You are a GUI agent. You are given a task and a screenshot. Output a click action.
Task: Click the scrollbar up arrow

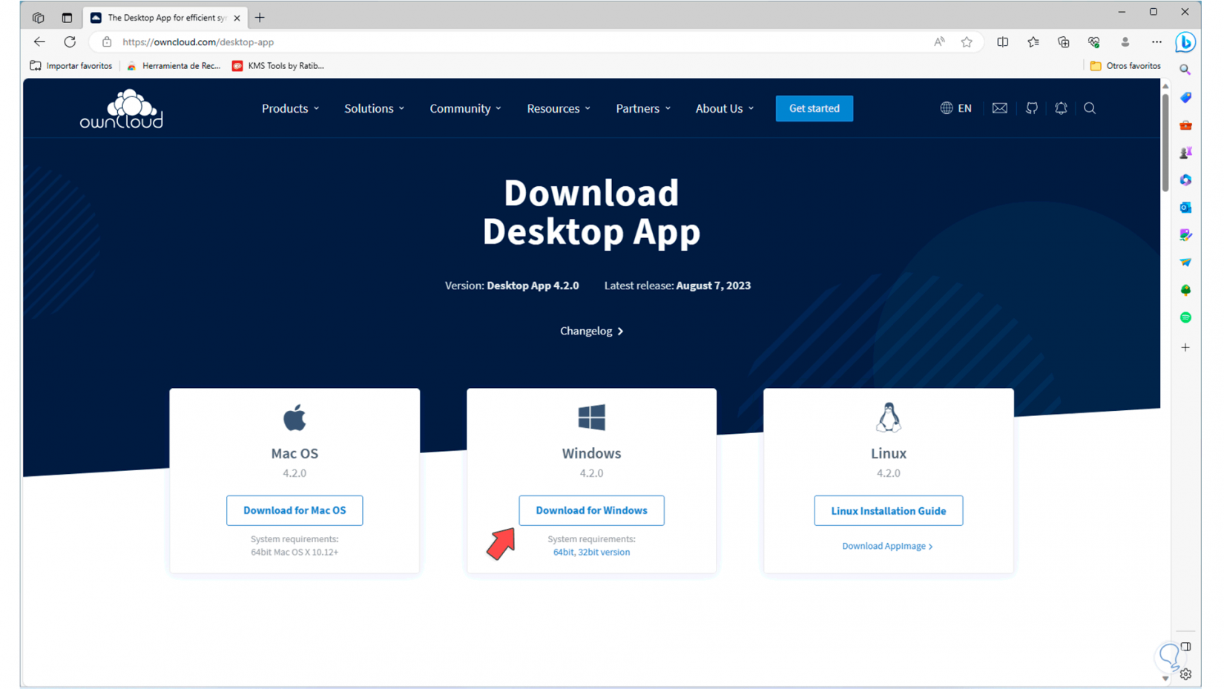(x=1165, y=86)
